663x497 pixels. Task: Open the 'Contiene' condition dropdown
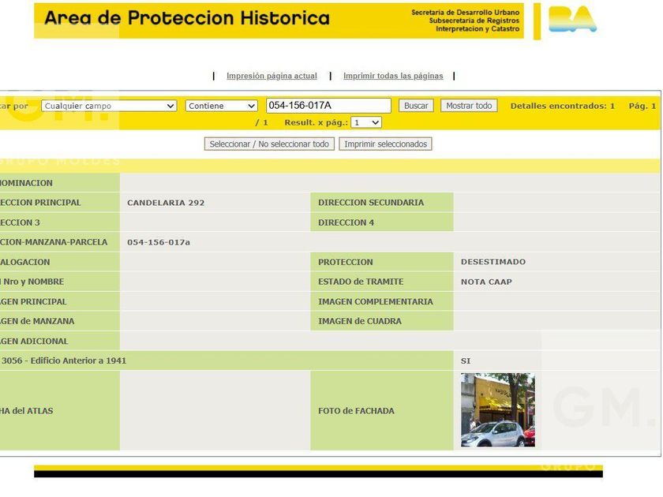tap(222, 106)
